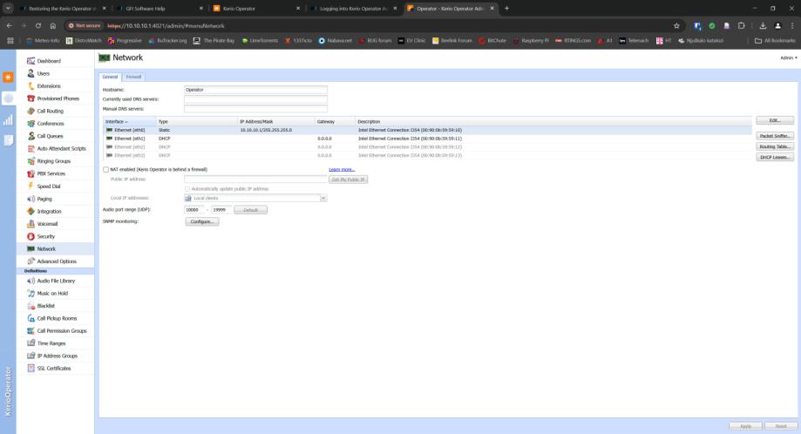801x434 pixels.
Task: Open Call Pickup Rooms
Action: click(x=57, y=319)
